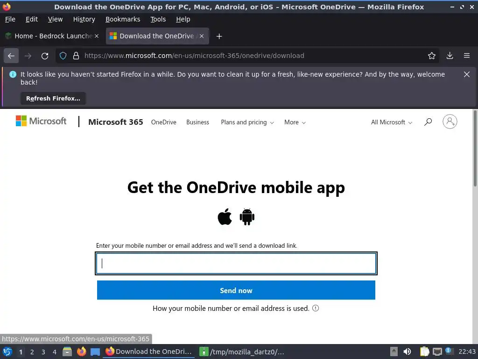Viewport: 478px width, 359px height.
Task: Open the taskbar start menu icon
Action: coord(7,352)
